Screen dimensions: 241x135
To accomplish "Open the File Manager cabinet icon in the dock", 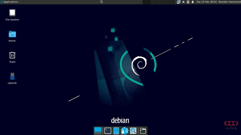I will [116, 131].
